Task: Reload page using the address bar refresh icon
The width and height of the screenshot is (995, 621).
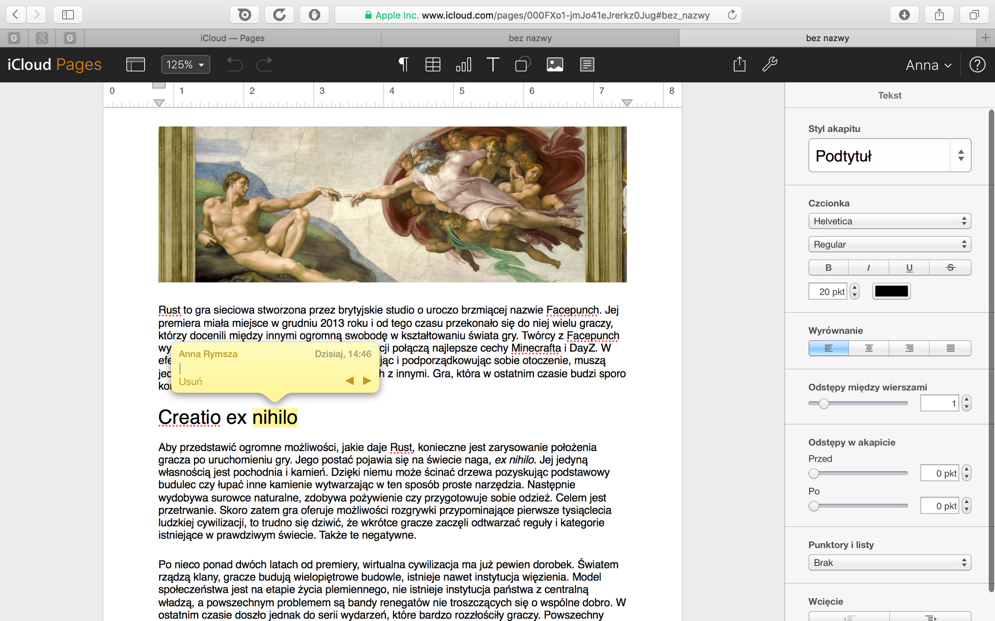Action: 732,15
